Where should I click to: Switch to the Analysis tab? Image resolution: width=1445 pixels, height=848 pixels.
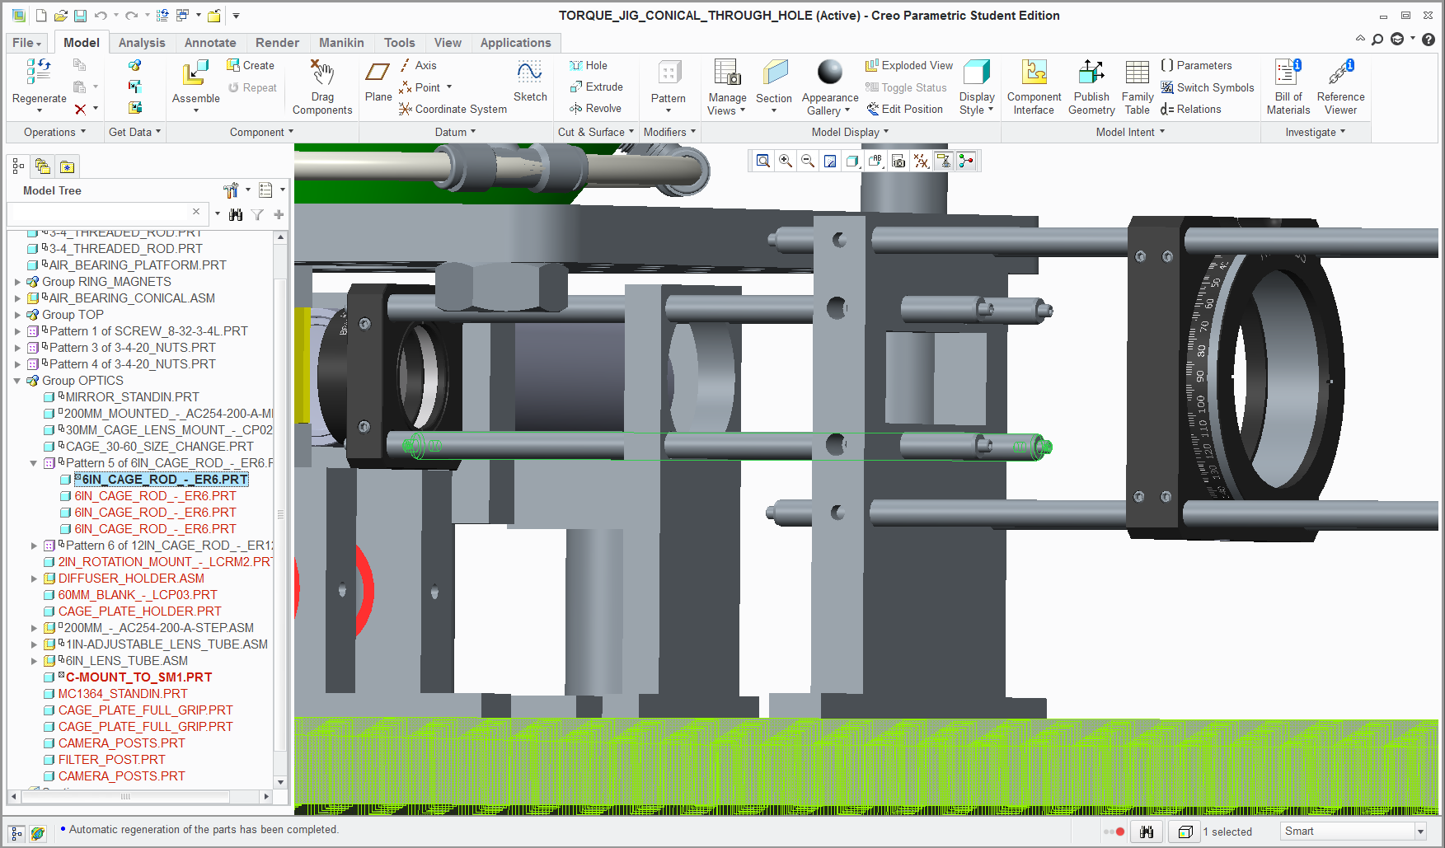142,43
